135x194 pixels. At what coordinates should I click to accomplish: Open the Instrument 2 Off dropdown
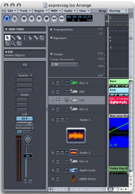tap(24, 131)
